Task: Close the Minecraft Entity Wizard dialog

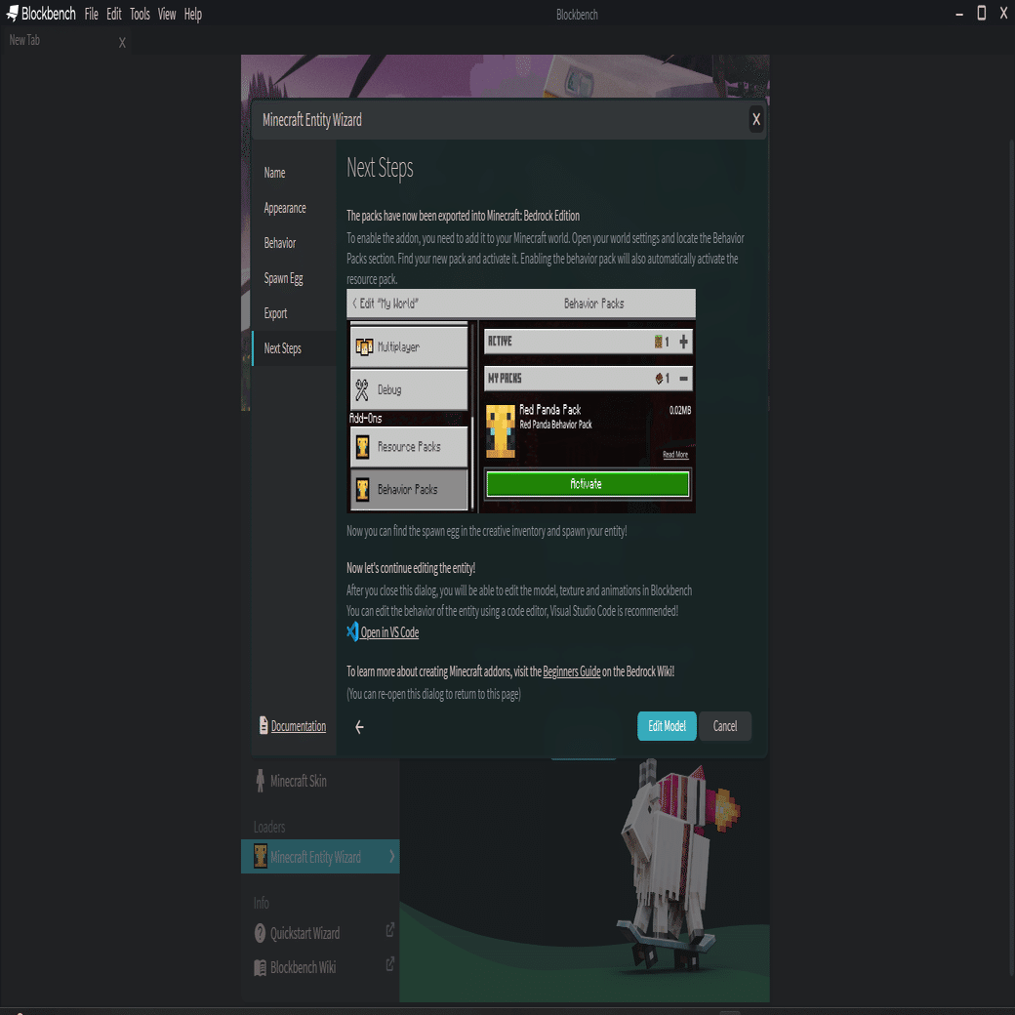Action: [756, 119]
